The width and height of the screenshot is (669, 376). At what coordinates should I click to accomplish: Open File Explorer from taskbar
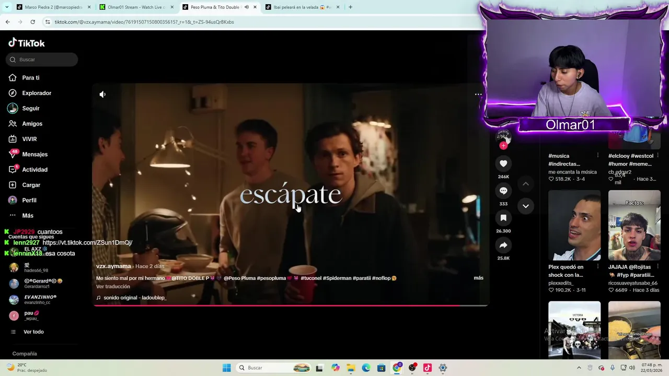(350, 368)
